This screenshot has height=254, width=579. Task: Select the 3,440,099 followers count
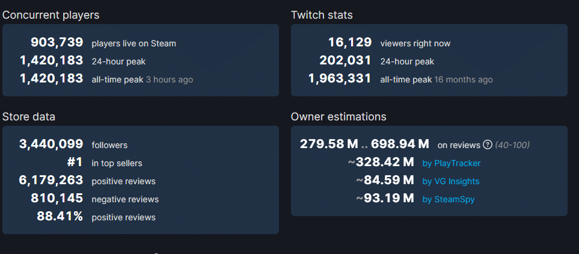coord(51,144)
